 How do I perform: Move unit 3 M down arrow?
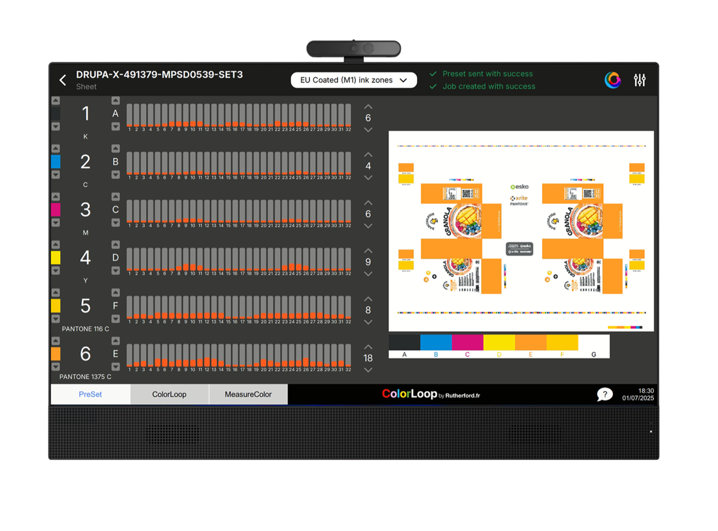(x=56, y=222)
